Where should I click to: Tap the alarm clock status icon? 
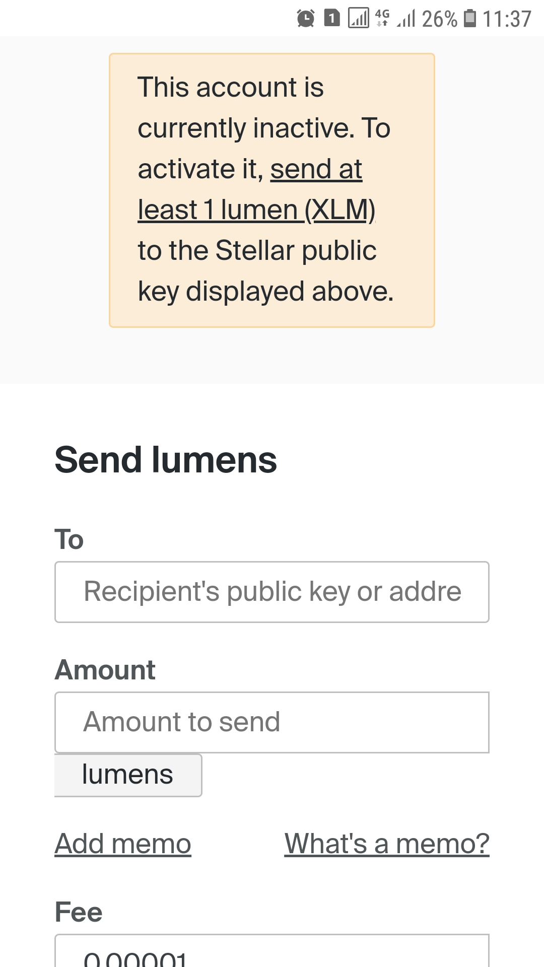point(305,19)
